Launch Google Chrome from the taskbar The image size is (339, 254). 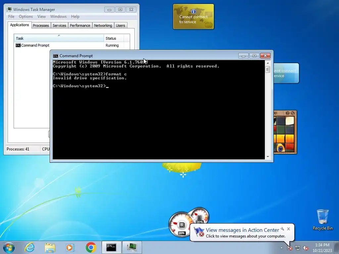[91, 247]
